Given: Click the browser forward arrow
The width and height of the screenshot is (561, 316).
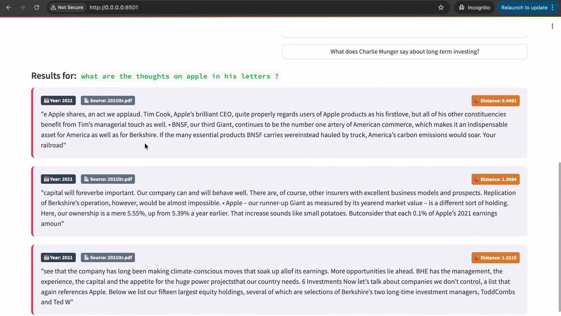Looking at the screenshot, I should (x=22, y=7).
